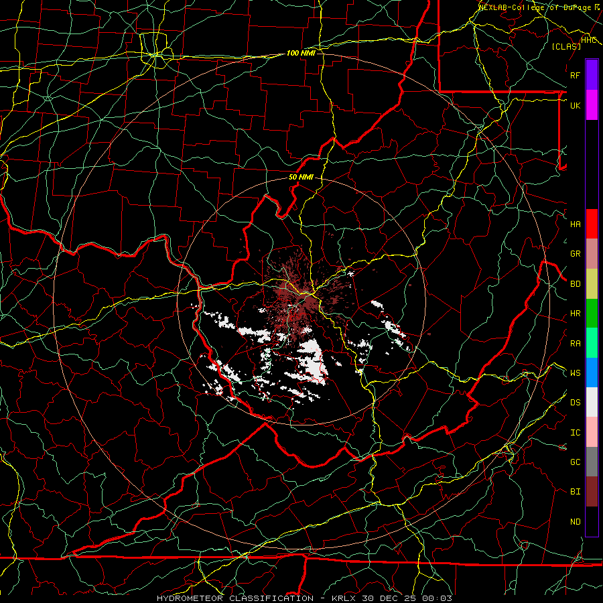Image resolution: width=603 pixels, height=603 pixels.
Task: Click the BI legend label
Action: click(x=575, y=492)
